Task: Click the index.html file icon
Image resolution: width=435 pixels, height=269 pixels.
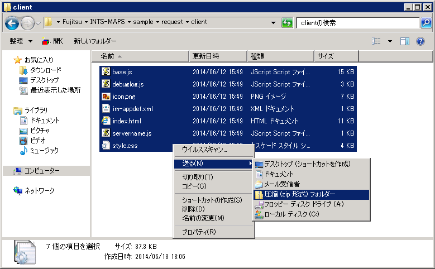Action: (x=105, y=121)
